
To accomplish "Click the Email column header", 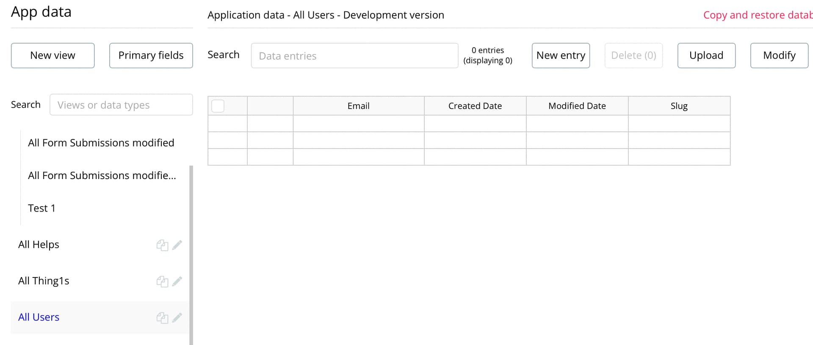I will coord(359,106).
